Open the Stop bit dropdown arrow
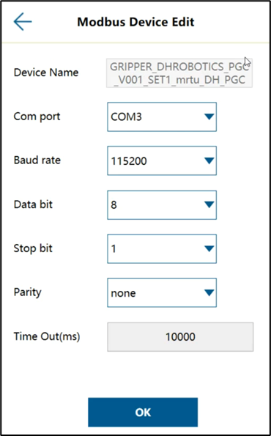 click(x=209, y=248)
